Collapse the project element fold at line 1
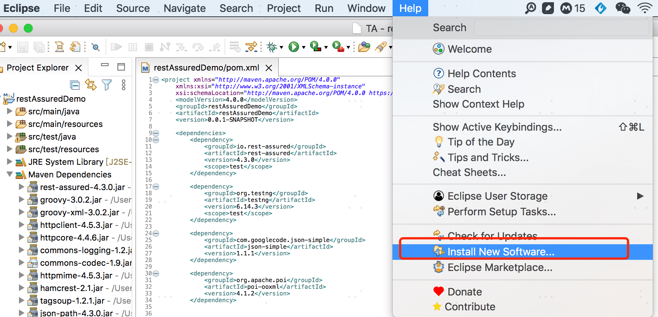 [156, 80]
